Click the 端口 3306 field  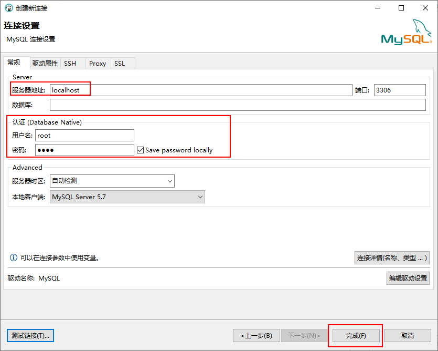click(400, 90)
